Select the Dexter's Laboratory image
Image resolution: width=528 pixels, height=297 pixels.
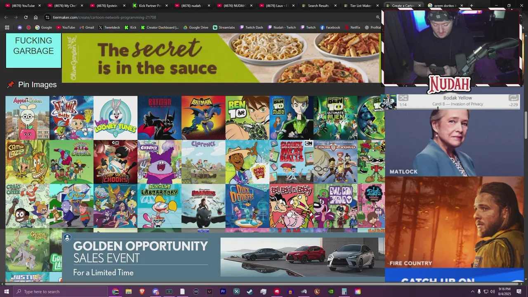159,206
